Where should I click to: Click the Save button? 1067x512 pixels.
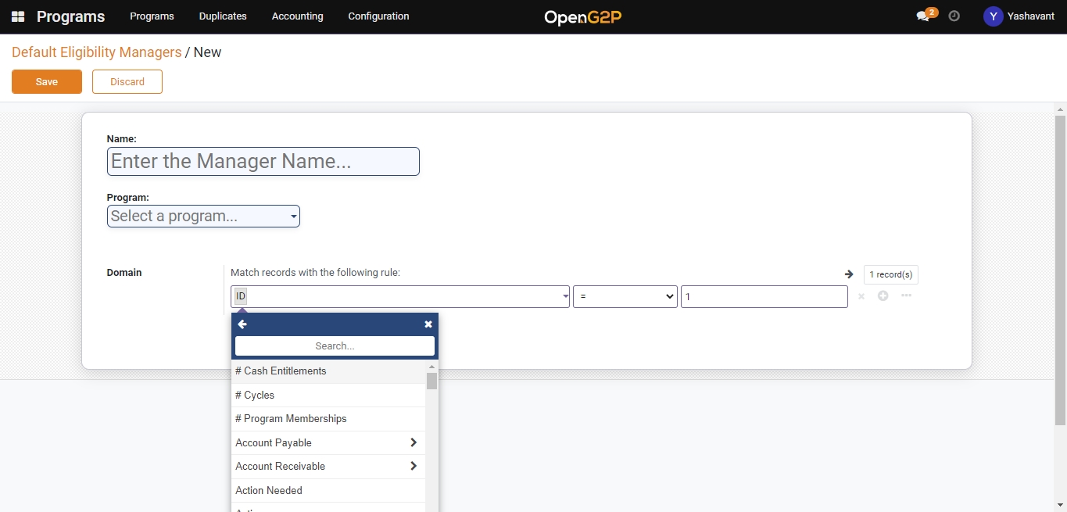point(47,82)
